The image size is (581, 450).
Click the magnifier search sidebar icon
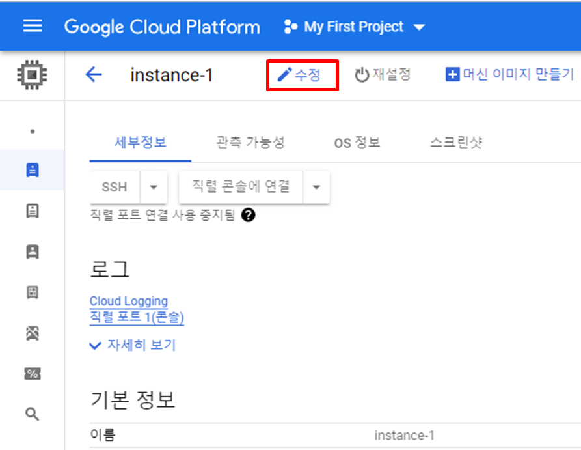tap(33, 414)
